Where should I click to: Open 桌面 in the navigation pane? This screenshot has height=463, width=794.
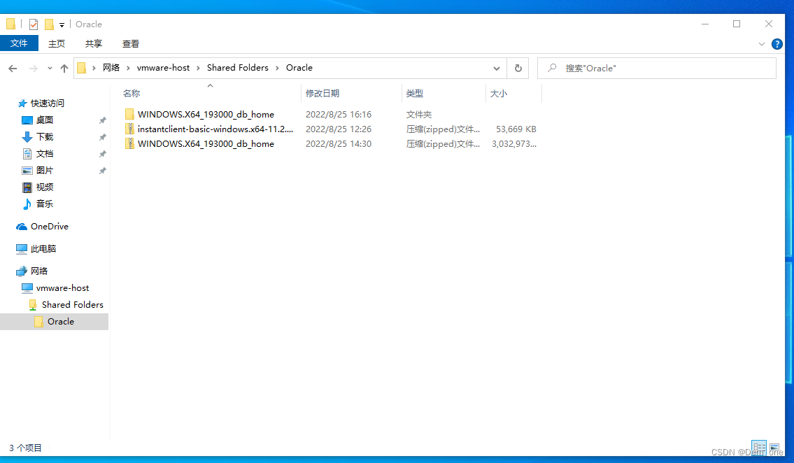pyautogui.click(x=45, y=120)
